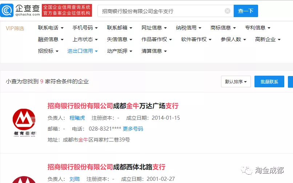Open the 高新企业 filter dropdown
Image resolution: width=293 pixels, height=183 pixels.
268,39
